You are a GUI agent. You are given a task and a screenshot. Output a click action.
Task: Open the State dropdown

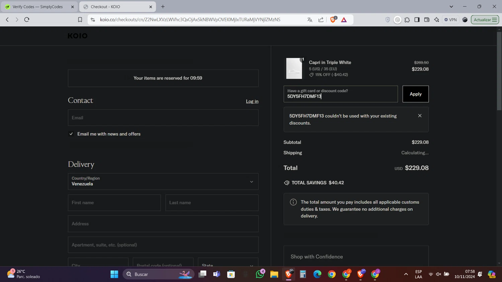coord(228,263)
